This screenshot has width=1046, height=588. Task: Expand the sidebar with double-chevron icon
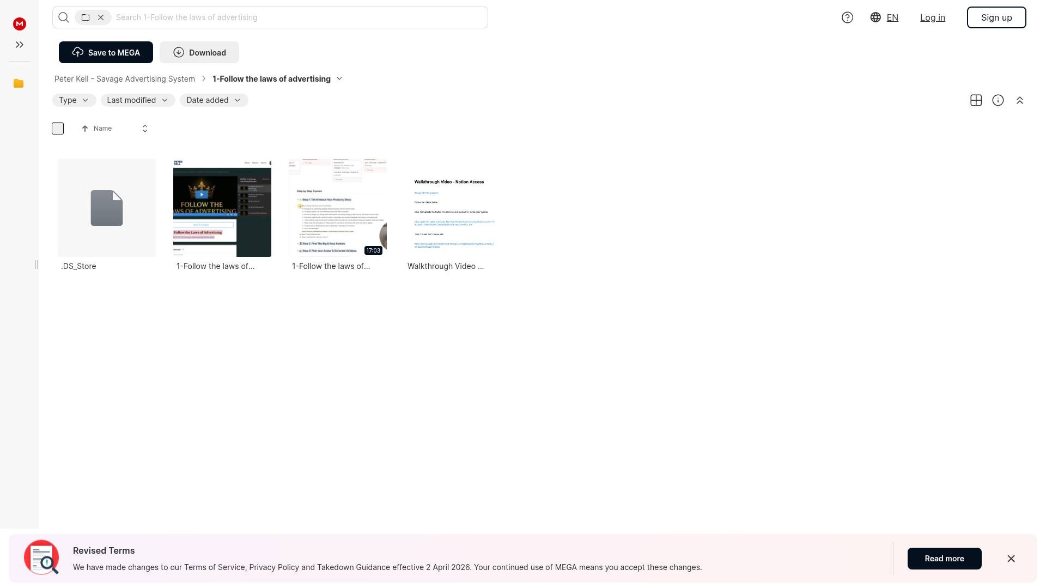point(20,45)
